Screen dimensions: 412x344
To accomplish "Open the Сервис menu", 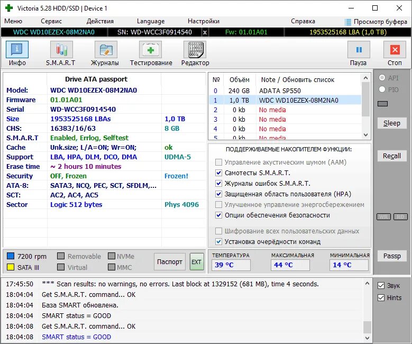I will (51, 21).
